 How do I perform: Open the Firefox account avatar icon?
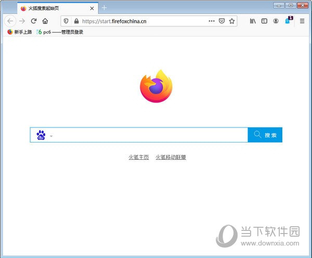pyautogui.click(x=276, y=21)
